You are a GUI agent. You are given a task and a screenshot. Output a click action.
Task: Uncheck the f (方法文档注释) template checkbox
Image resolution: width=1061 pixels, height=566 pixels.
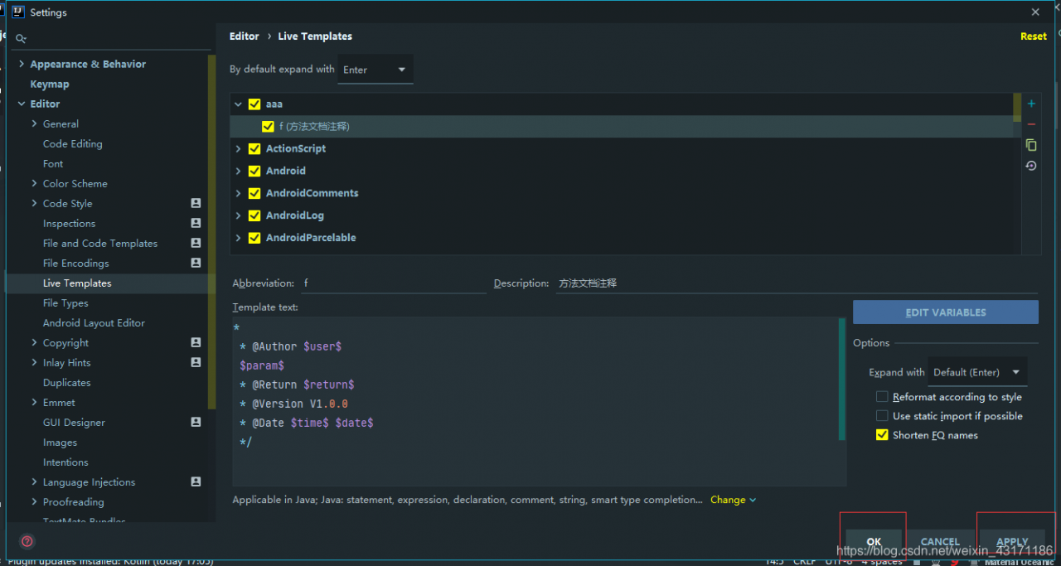tap(268, 127)
